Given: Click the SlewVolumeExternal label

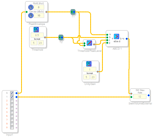Looking at the screenshot, I should coord(140,104).
